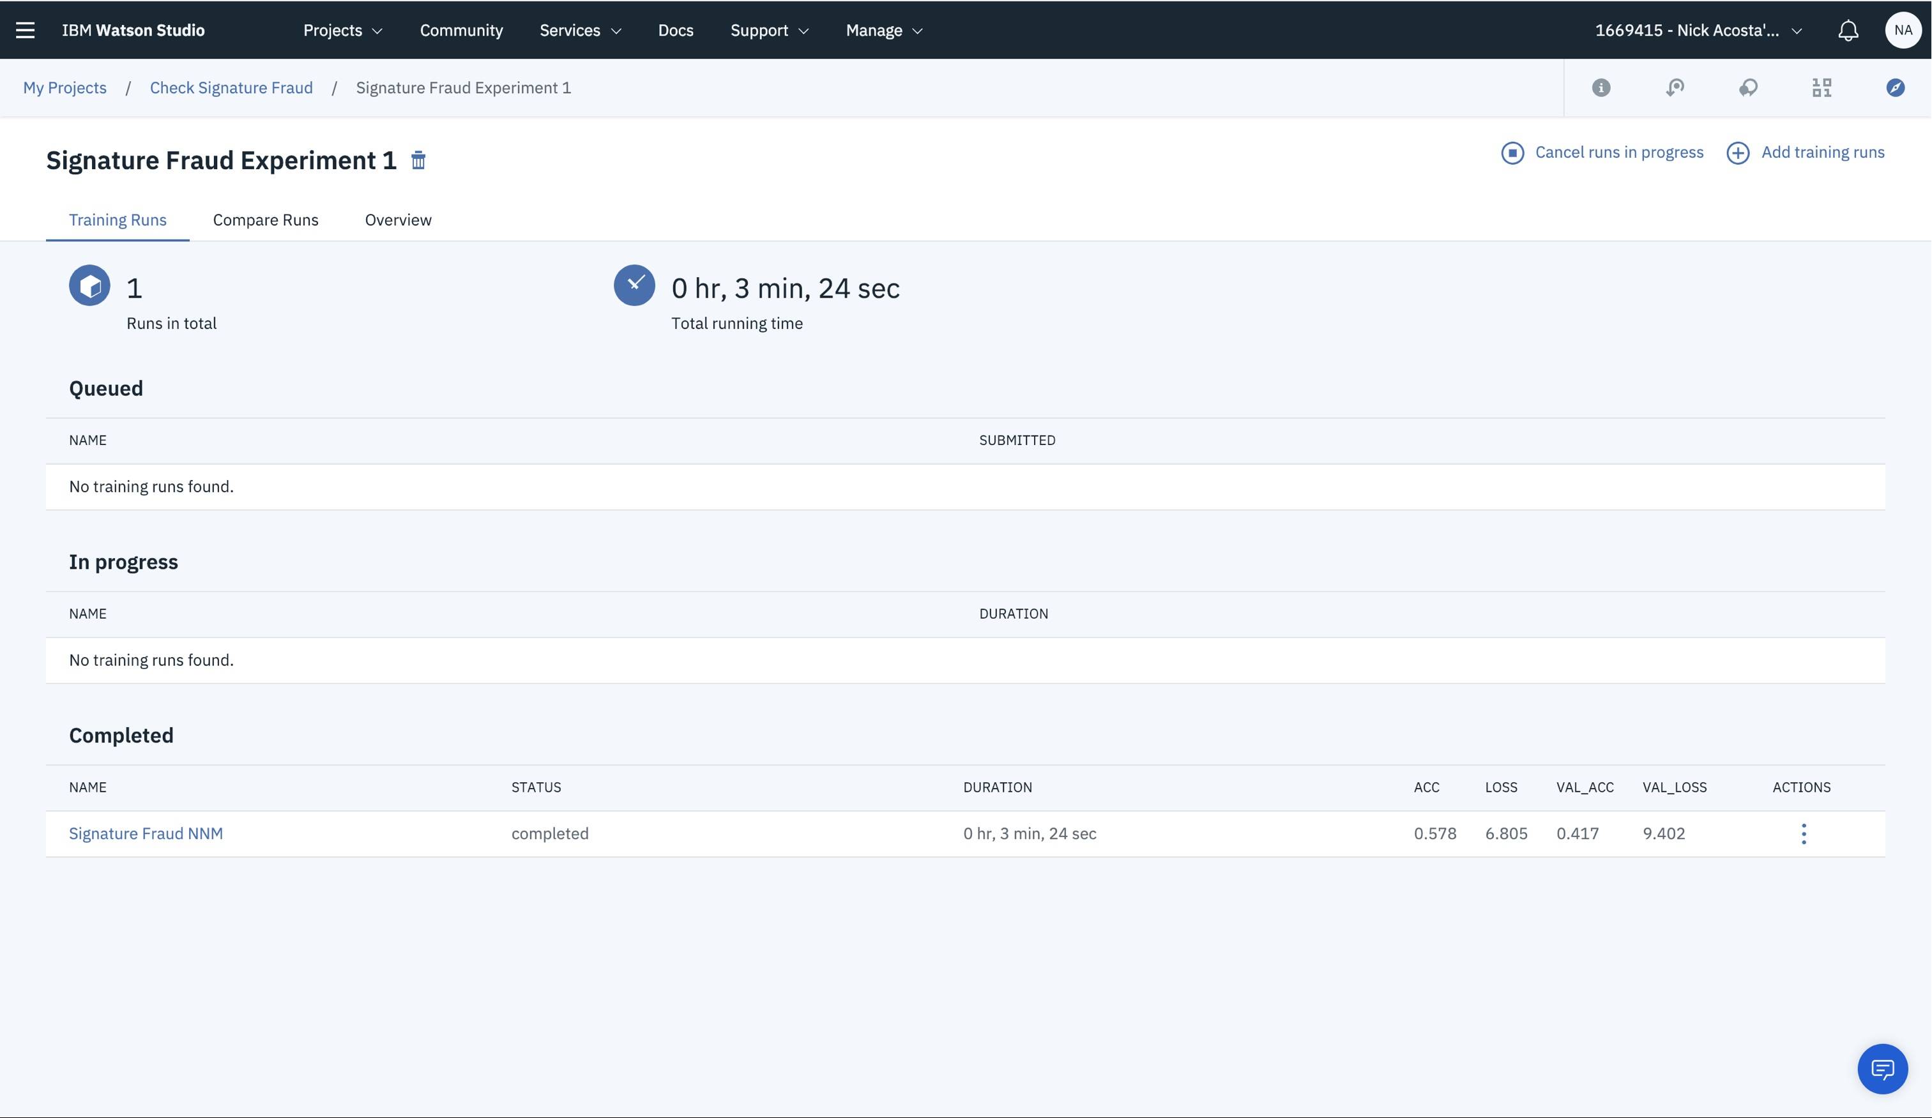1932x1118 pixels.
Task: Open the Docs menu item
Action: (676, 30)
